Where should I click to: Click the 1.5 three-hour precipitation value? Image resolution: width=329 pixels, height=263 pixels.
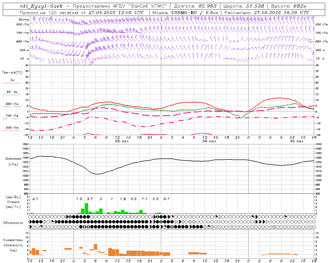(79, 199)
